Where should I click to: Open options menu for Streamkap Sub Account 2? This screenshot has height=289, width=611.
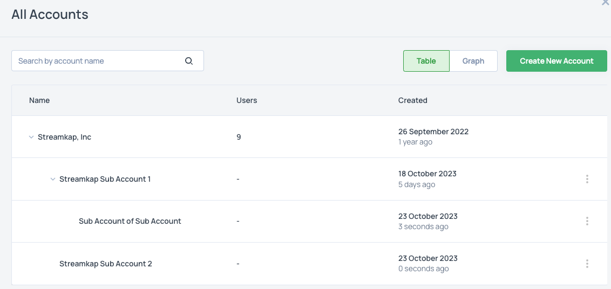click(587, 264)
